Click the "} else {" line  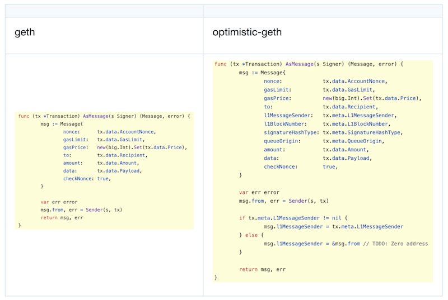[x=251, y=235]
